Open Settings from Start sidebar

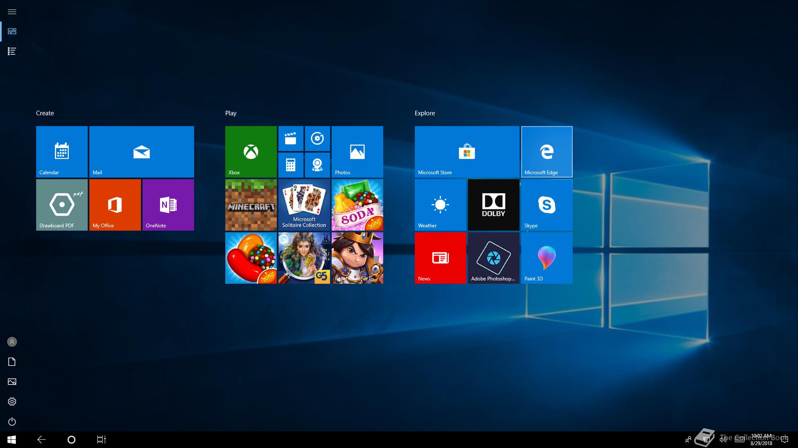(12, 402)
